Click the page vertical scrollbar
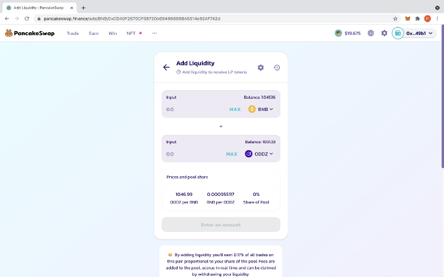444x277 pixels. 443,96
